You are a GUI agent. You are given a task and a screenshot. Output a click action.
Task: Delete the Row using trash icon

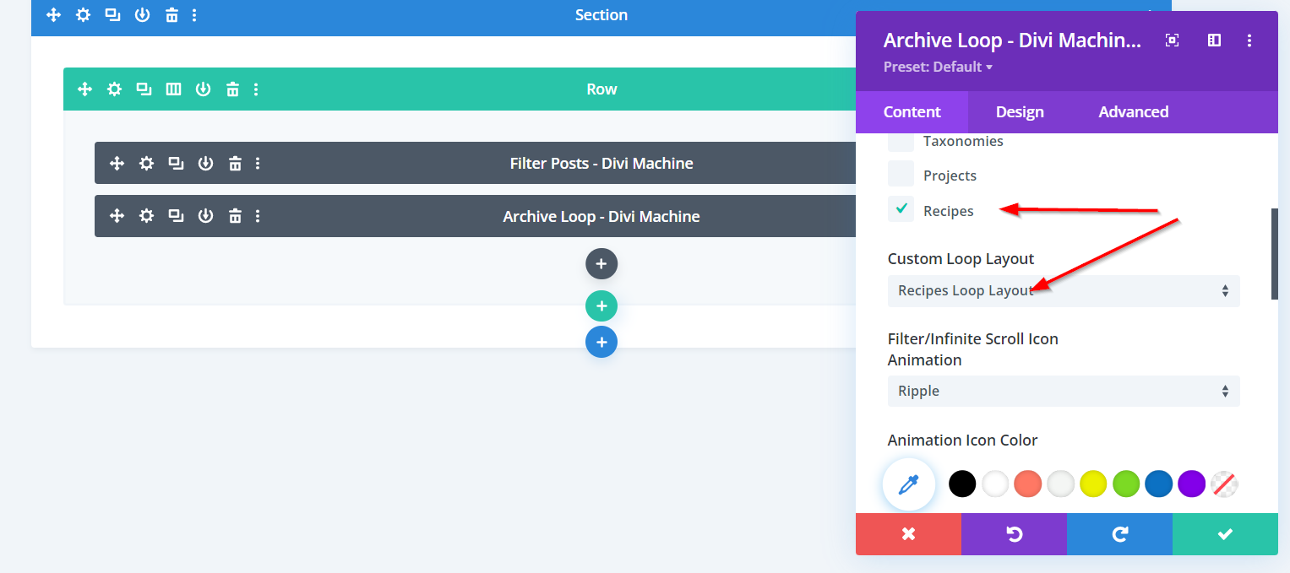pyautogui.click(x=232, y=89)
